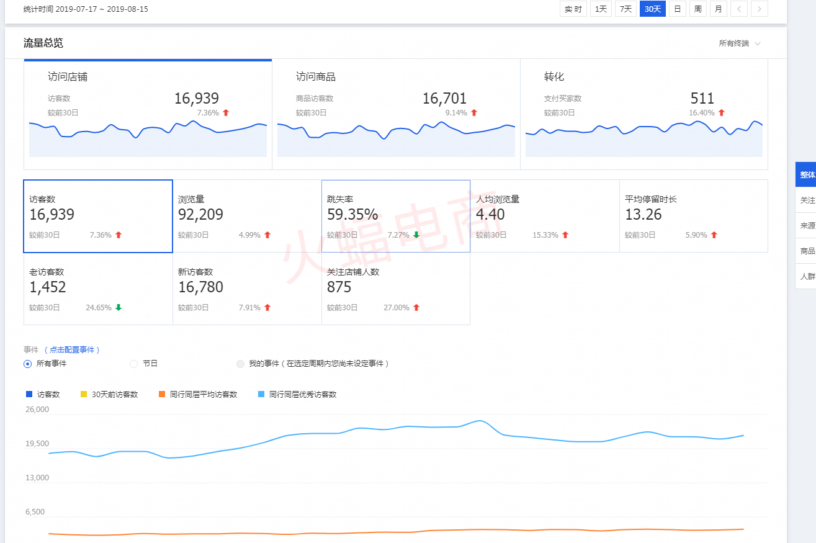Open the 所有终端 dropdown
This screenshot has height=543, width=816.
coord(739,43)
